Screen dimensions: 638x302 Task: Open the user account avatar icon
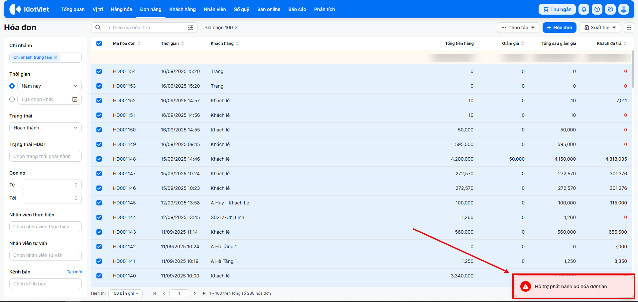(624, 9)
